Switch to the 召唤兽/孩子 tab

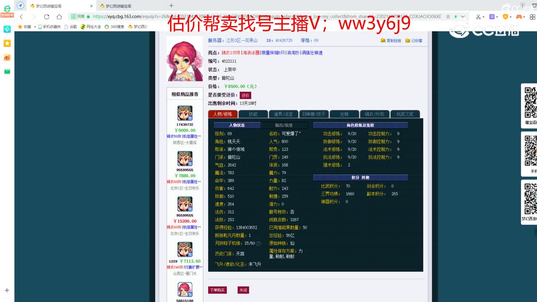coord(314,114)
